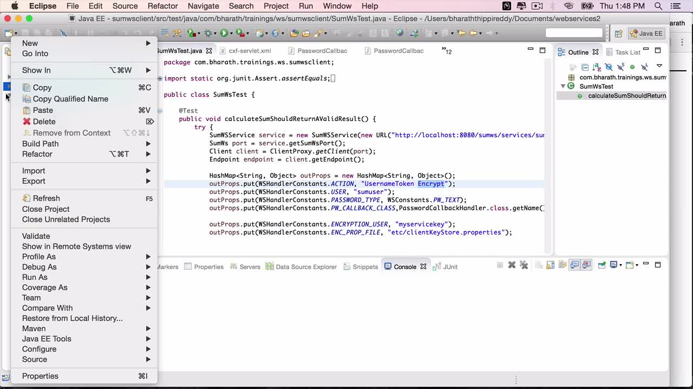The height and width of the screenshot is (389, 693).
Task: Open the Task List tab
Action: coord(623,52)
